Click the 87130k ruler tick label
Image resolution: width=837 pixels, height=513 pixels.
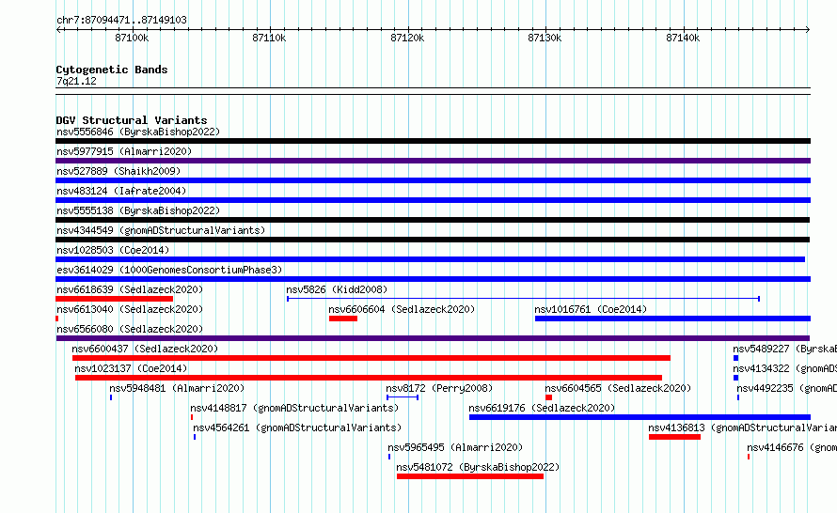tap(545, 38)
